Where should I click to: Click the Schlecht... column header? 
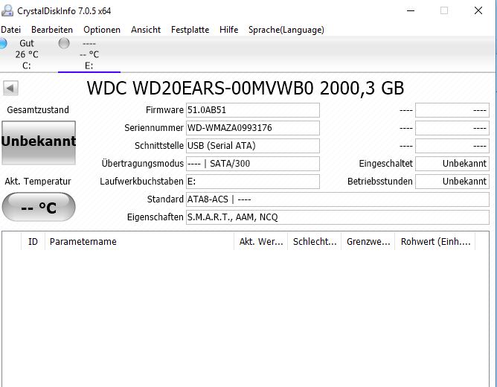coord(315,242)
